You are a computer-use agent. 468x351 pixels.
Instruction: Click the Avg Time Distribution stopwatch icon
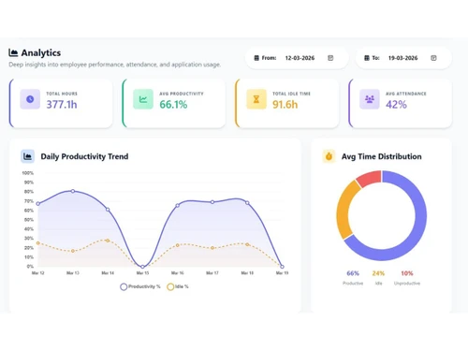(x=329, y=156)
